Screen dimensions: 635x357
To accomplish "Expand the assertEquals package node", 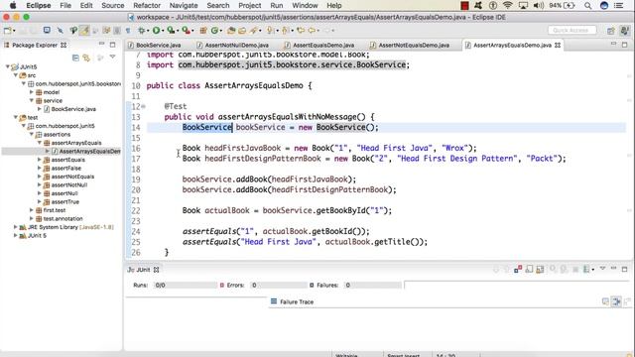I will (x=40, y=160).
